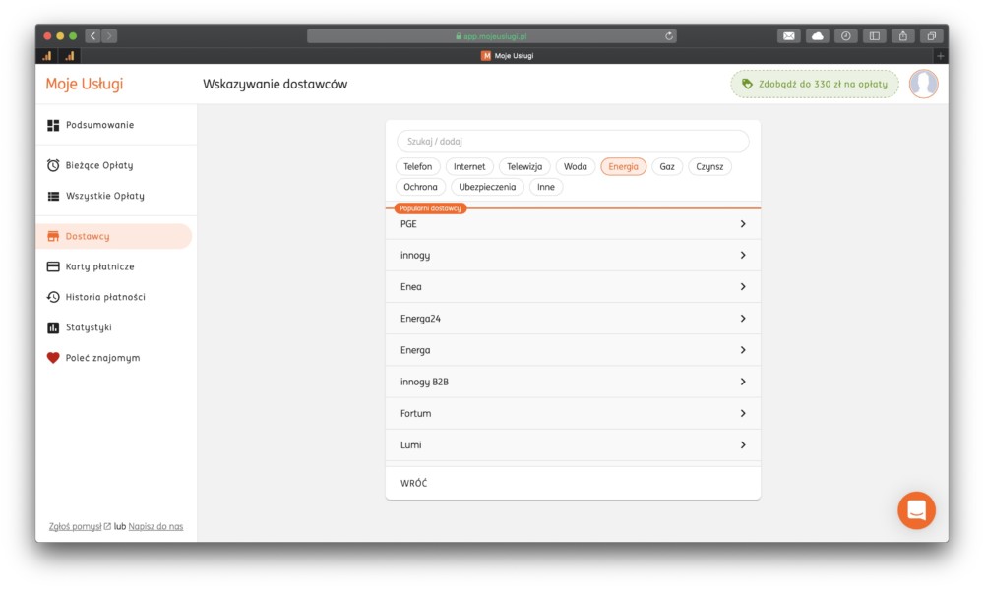984x589 pixels.
Task: Click the Dostawcy store icon
Action: (x=53, y=236)
